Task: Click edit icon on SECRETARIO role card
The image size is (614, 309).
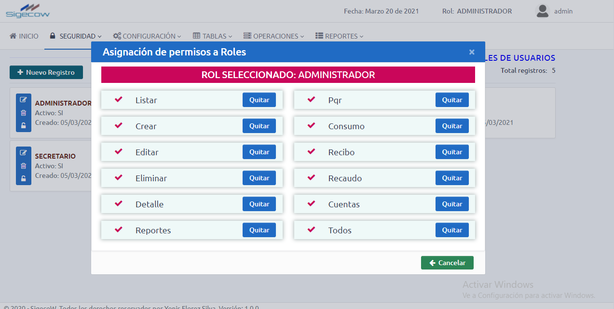Action: coord(23,153)
